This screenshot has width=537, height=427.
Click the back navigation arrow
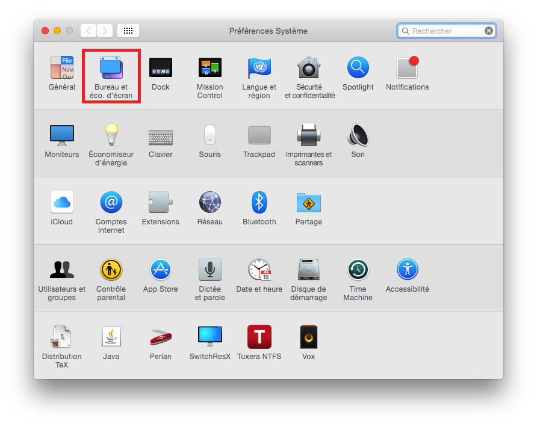pyautogui.click(x=88, y=31)
